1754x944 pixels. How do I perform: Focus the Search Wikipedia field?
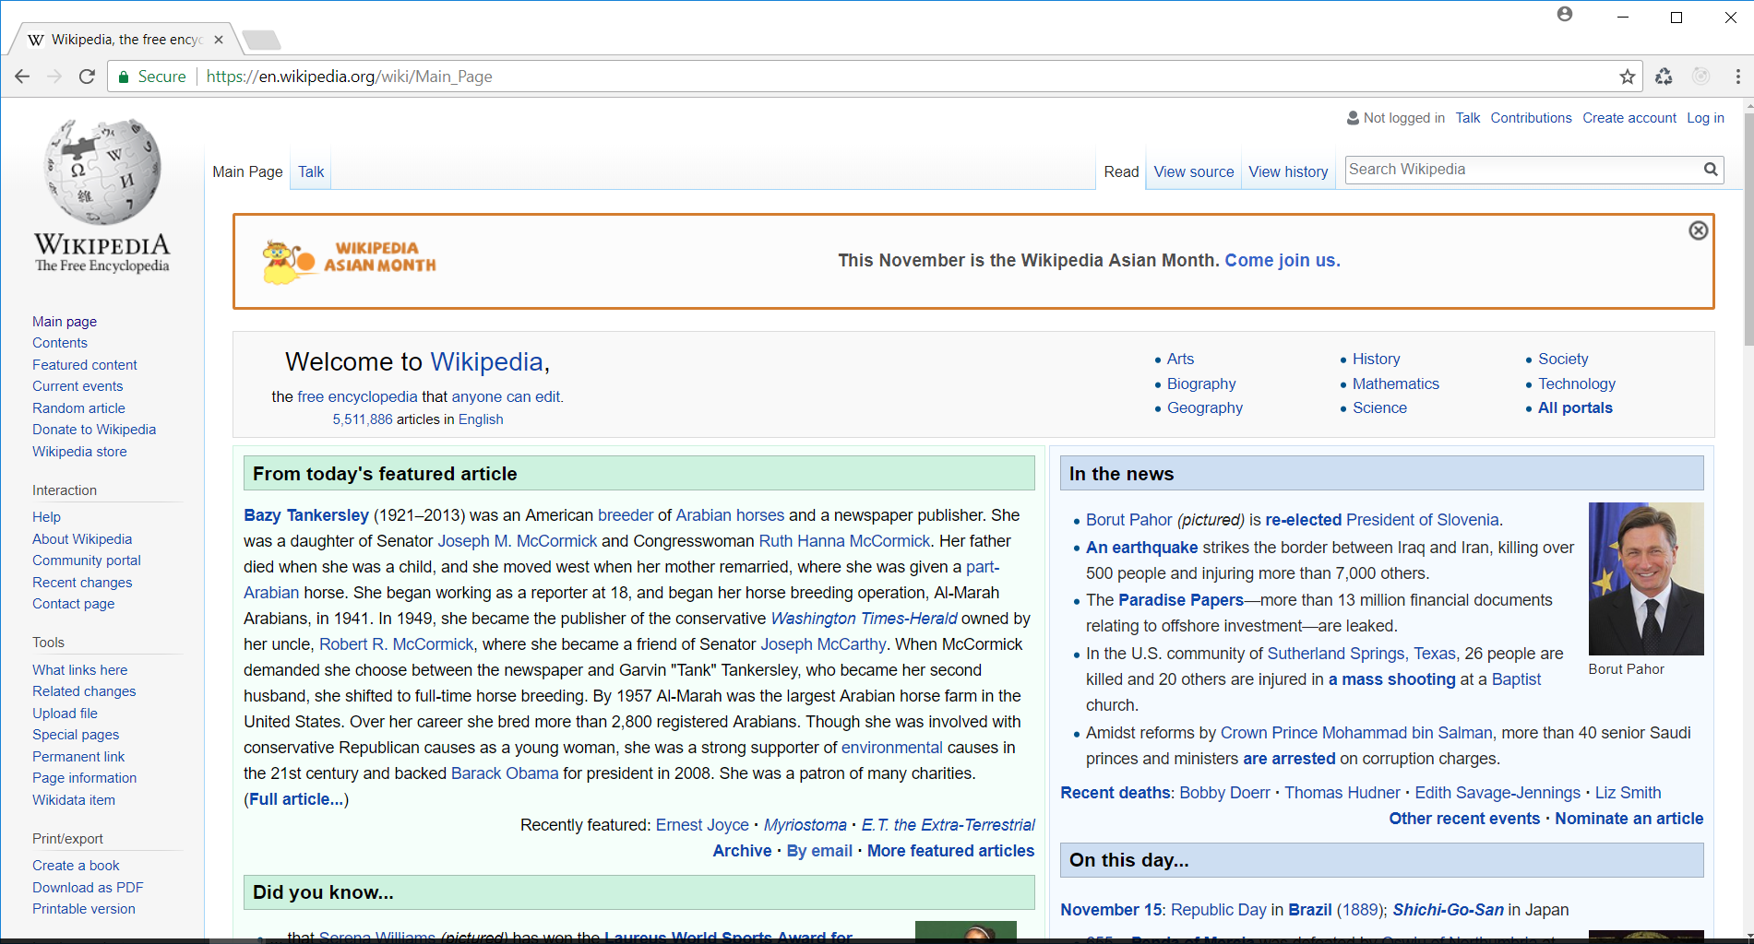click(1522, 170)
